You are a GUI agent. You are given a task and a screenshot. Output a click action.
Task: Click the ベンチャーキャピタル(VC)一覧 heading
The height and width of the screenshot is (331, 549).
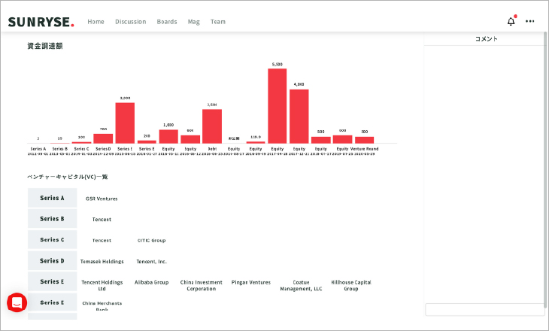(68, 177)
